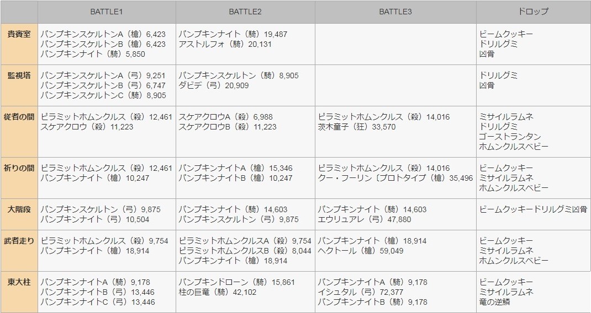Click the BATTLE1 column header
591x313 pixels.
click(107, 12)
